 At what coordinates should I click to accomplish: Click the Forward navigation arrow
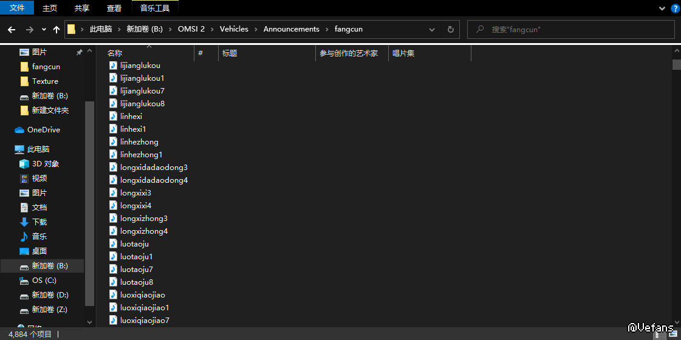pos(29,29)
